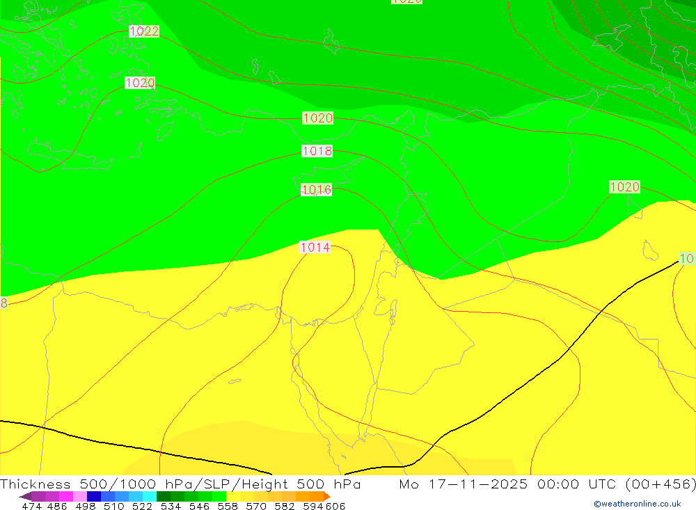This screenshot has height=510, width=696.
Task: Click the legend value 606
Action: [x=335, y=507]
